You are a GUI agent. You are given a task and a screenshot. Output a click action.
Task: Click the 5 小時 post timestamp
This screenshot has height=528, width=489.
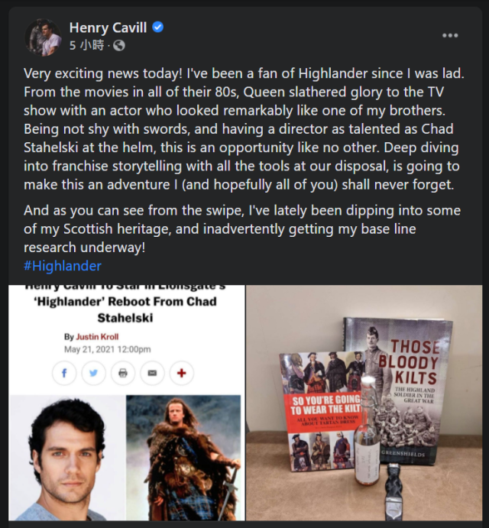tap(87, 45)
